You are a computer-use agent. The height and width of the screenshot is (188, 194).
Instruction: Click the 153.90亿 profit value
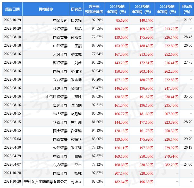tap(121, 46)
